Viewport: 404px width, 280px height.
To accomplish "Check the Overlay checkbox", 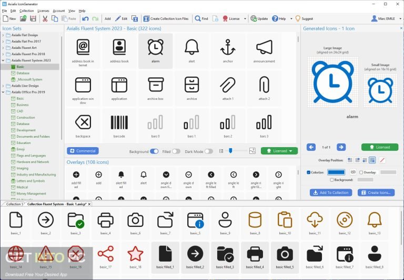I will 361,172.
